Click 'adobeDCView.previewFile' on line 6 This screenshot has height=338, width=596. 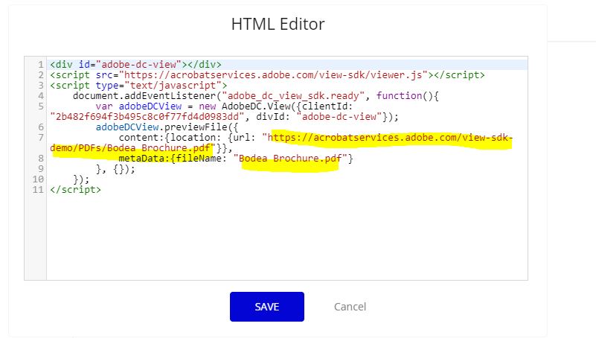click(x=161, y=127)
